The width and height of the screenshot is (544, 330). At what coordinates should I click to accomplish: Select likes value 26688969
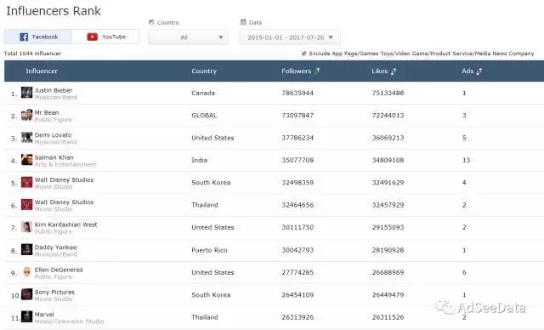(x=388, y=273)
